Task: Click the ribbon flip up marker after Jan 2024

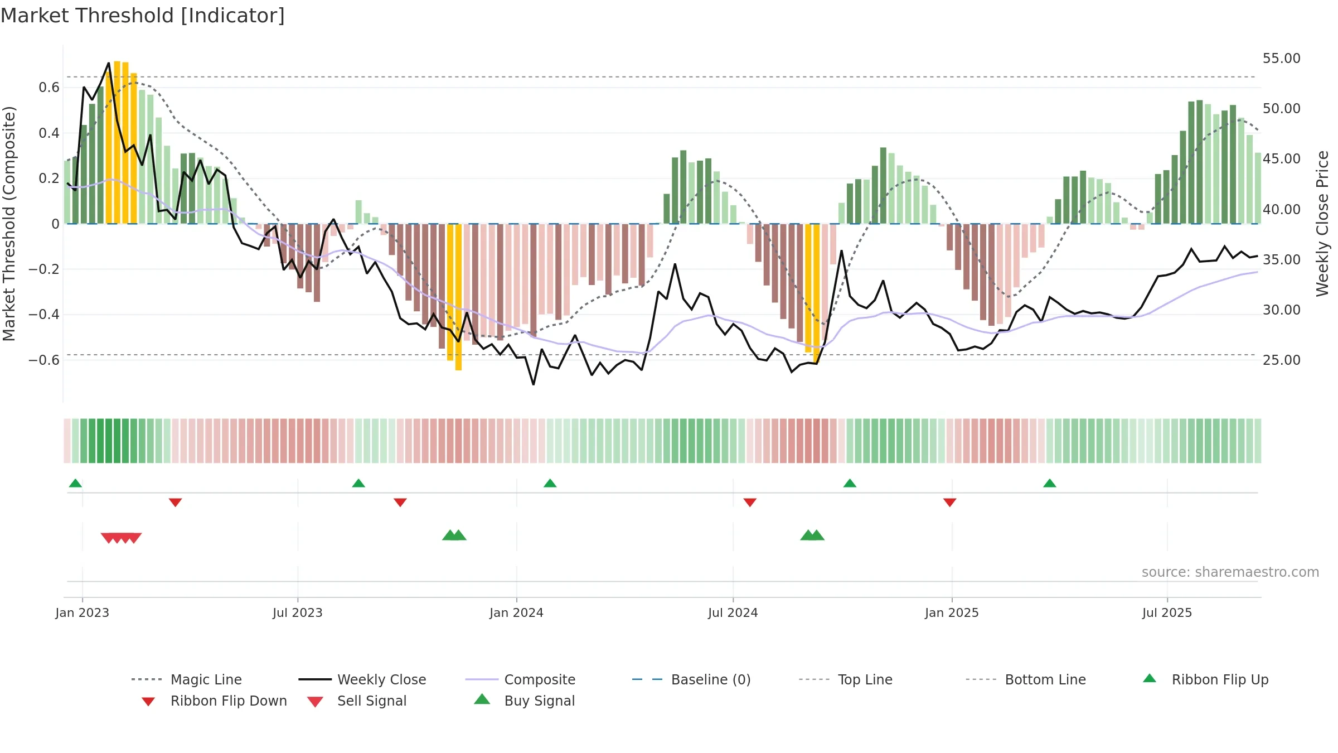Action: pos(550,483)
